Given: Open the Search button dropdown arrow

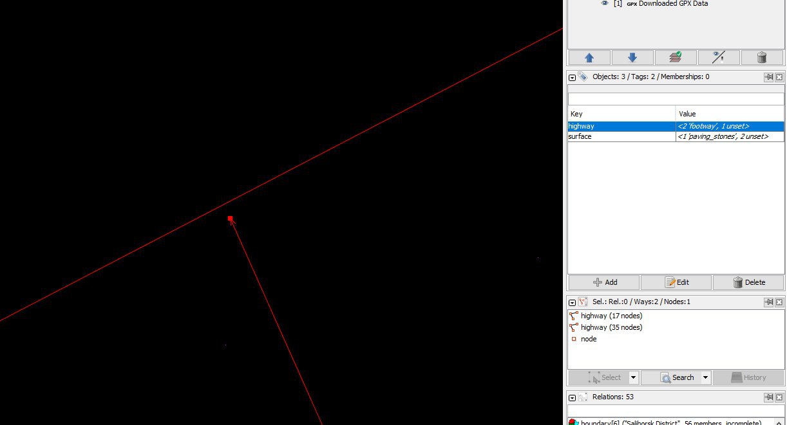Looking at the screenshot, I should (706, 377).
